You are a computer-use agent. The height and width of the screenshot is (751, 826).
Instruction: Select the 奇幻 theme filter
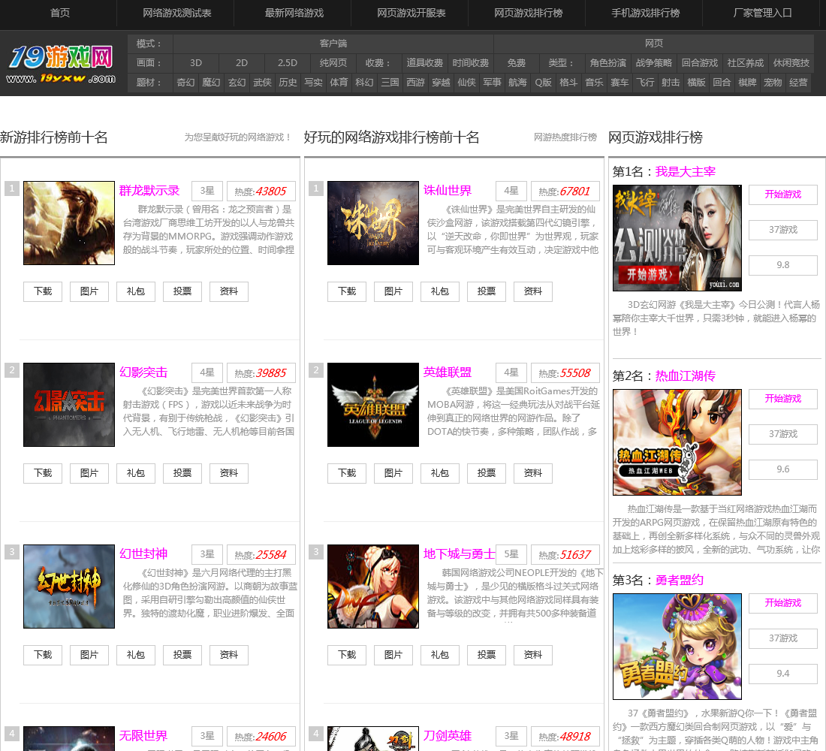pyautogui.click(x=185, y=83)
